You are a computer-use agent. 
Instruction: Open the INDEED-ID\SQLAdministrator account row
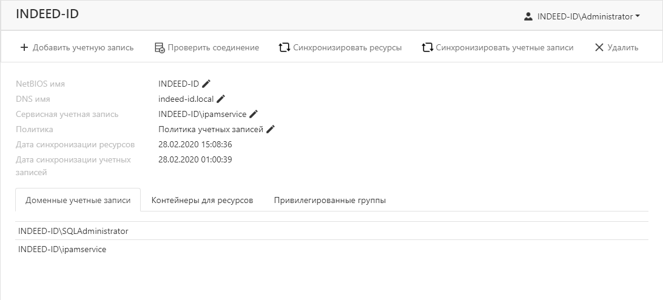[x=73, y=231]
